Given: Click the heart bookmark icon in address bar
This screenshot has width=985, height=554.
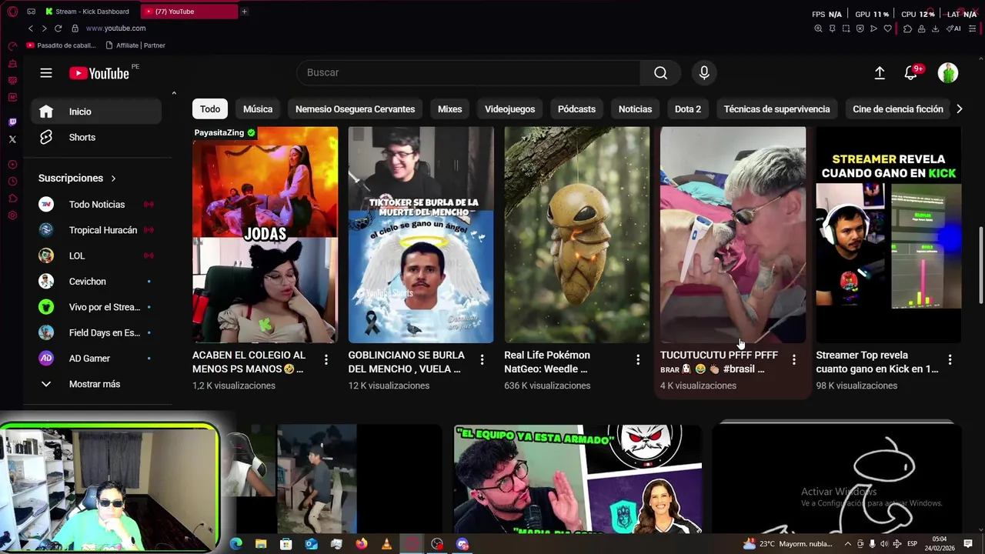Looking at the screenshot, I should tap(887, 28).
